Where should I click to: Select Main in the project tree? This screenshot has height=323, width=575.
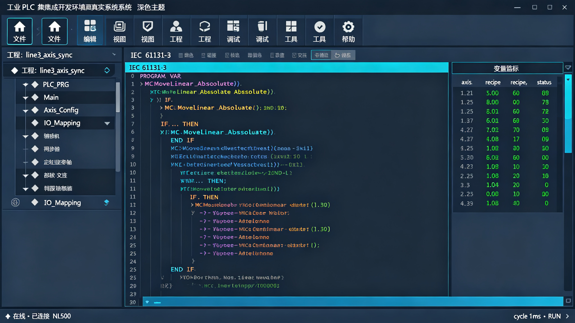(51, 98)
